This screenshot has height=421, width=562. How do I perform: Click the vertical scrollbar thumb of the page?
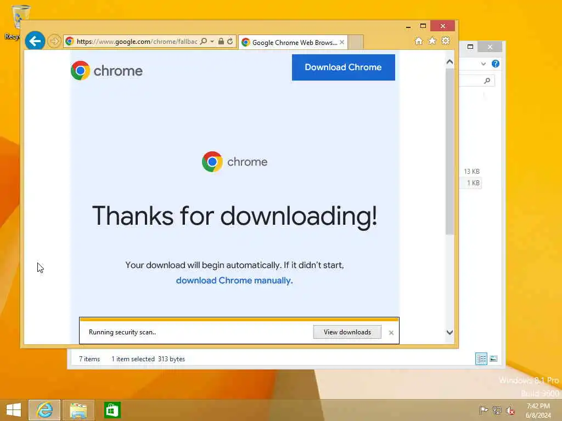tap(449, 151)
